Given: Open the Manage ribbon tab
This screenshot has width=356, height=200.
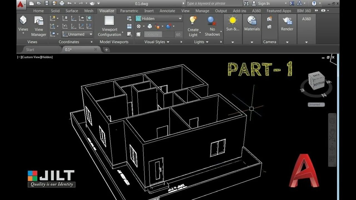Looking at the screenshot, I should click(202, 11).
